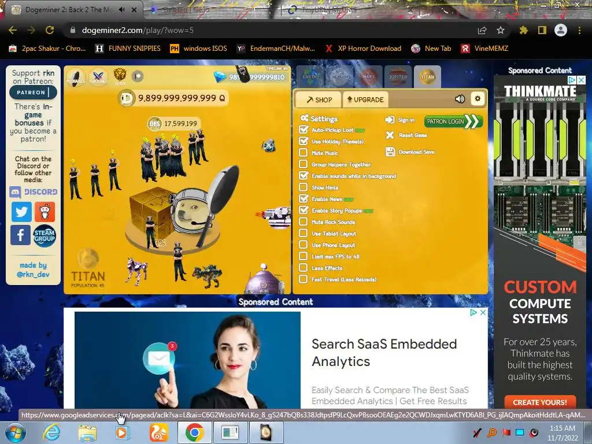
Task: Open the Facebook social icon
Action: 20,235
